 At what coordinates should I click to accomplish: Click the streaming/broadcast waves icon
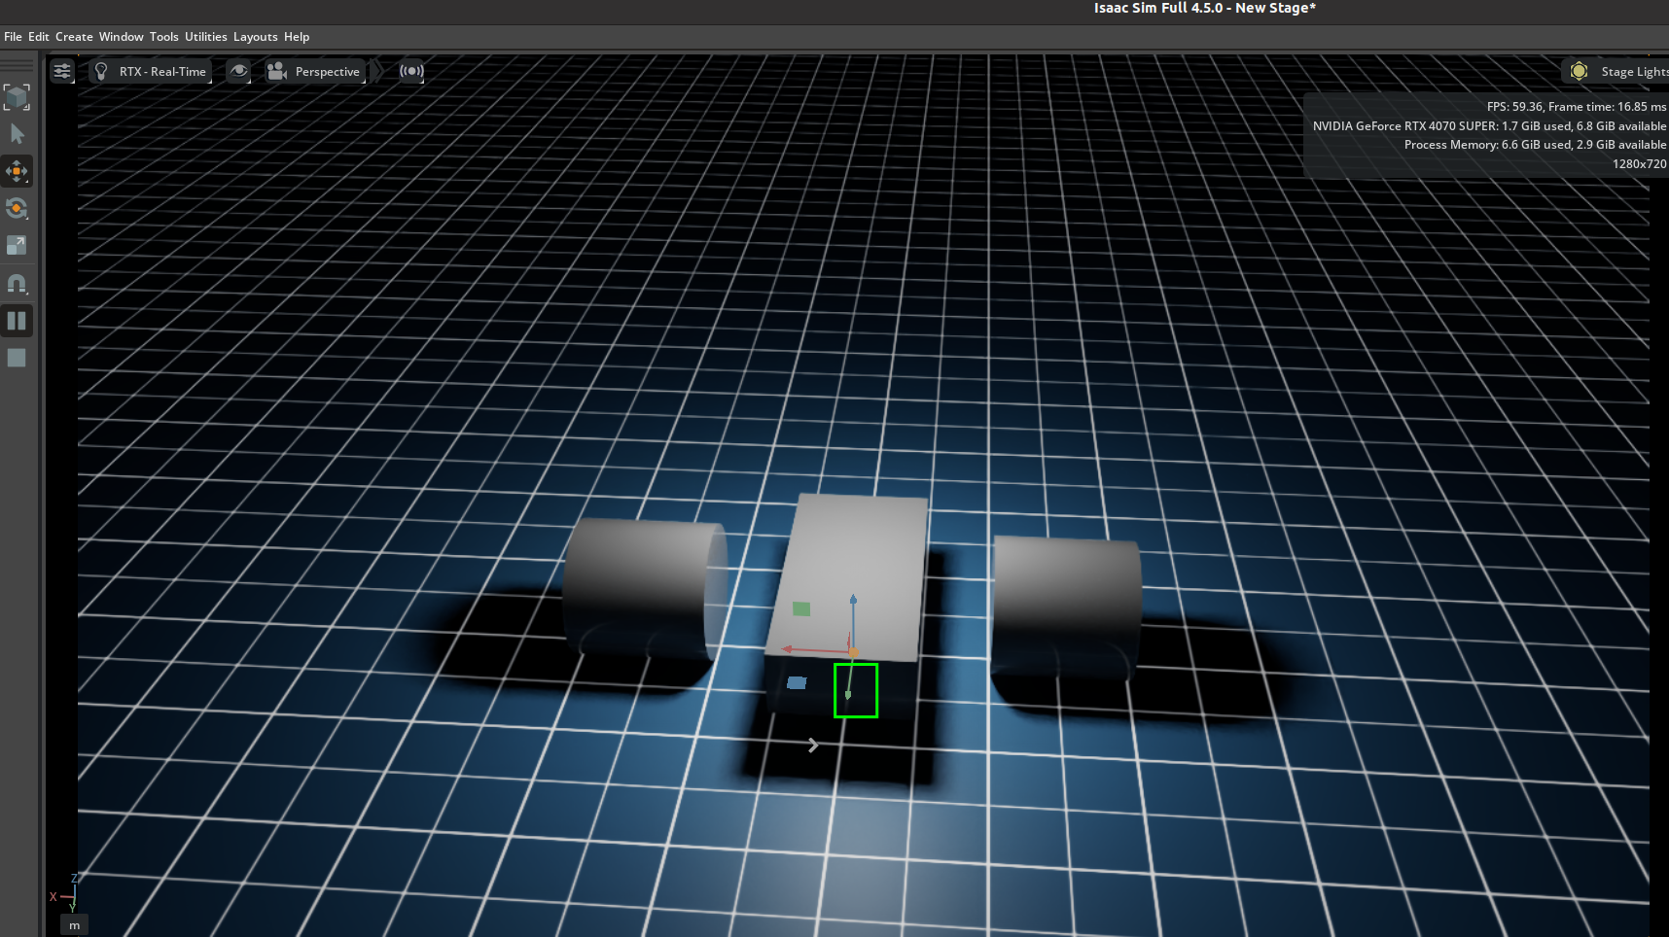click(411, 71)
